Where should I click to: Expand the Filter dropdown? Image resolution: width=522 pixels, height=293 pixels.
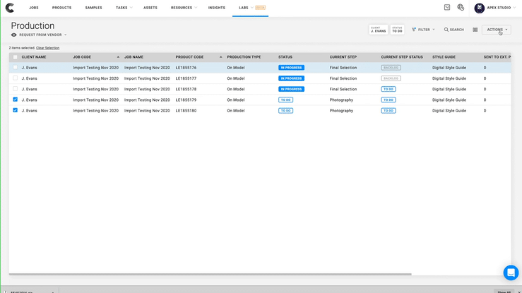pyautogui.click(x=421, y=30)
